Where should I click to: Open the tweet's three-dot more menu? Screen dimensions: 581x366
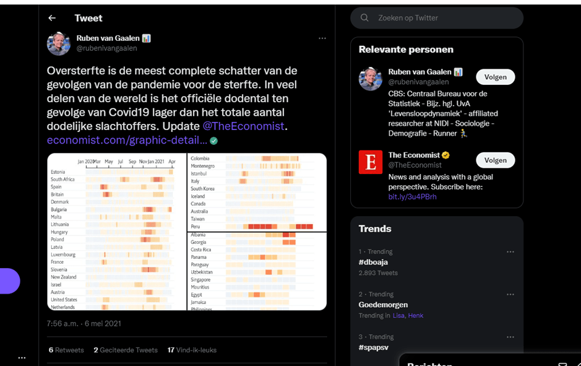[322, 38]
